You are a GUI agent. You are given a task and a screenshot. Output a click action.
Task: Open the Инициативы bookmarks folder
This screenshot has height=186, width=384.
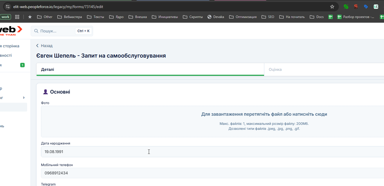[165, 17]
